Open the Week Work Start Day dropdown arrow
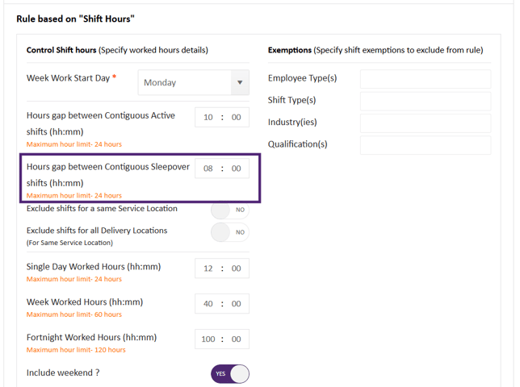The width and height of the screenshot is (520, 387). coord(239,82)
